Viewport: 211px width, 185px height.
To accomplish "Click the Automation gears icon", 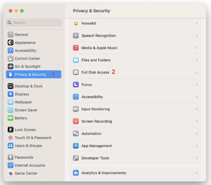I will tap(76, 134).
